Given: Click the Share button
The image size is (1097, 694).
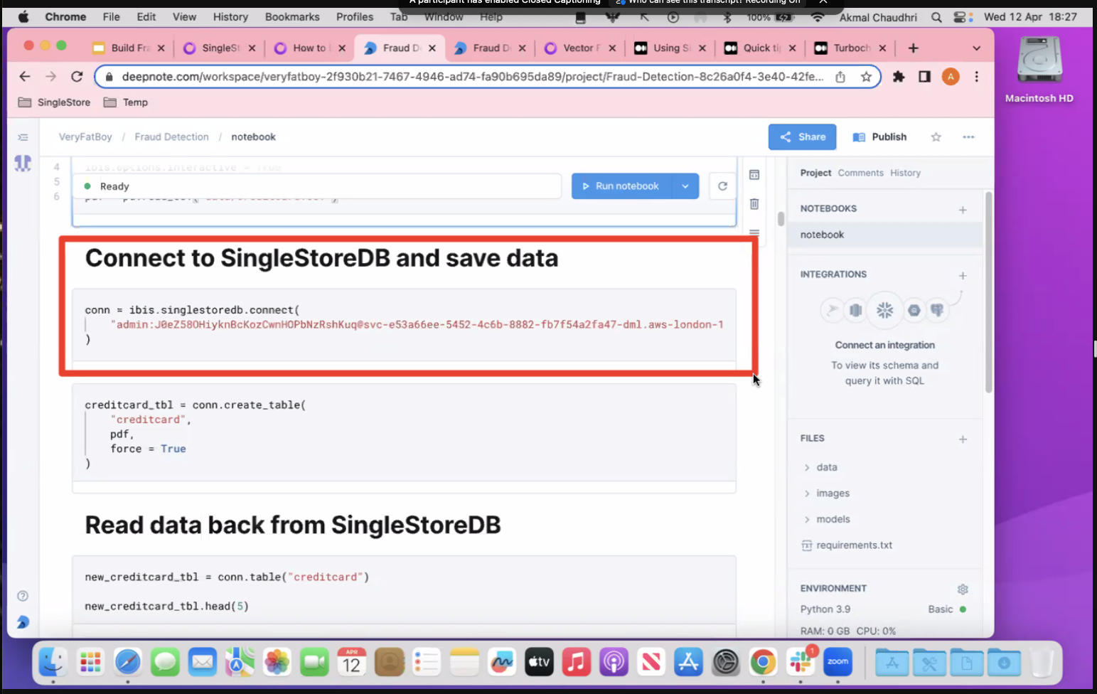Looking at the screenshot, I should pyautogui.click(x=802, y=137).
